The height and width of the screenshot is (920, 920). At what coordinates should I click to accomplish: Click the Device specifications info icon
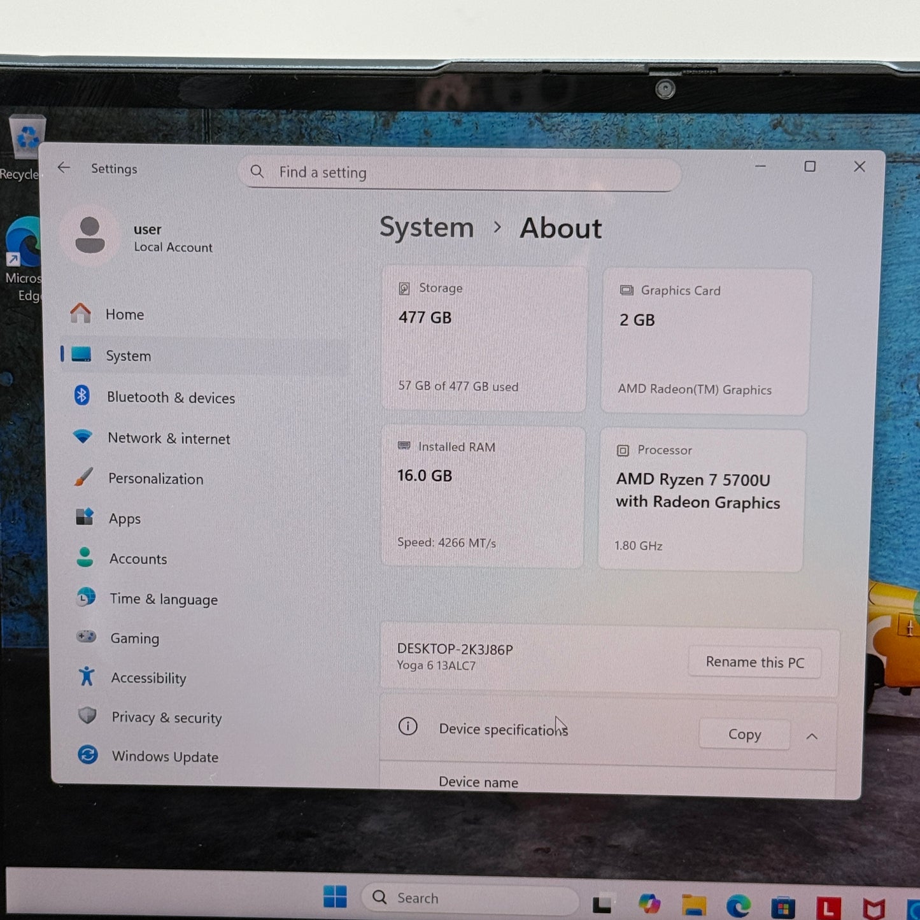point(407,726)
